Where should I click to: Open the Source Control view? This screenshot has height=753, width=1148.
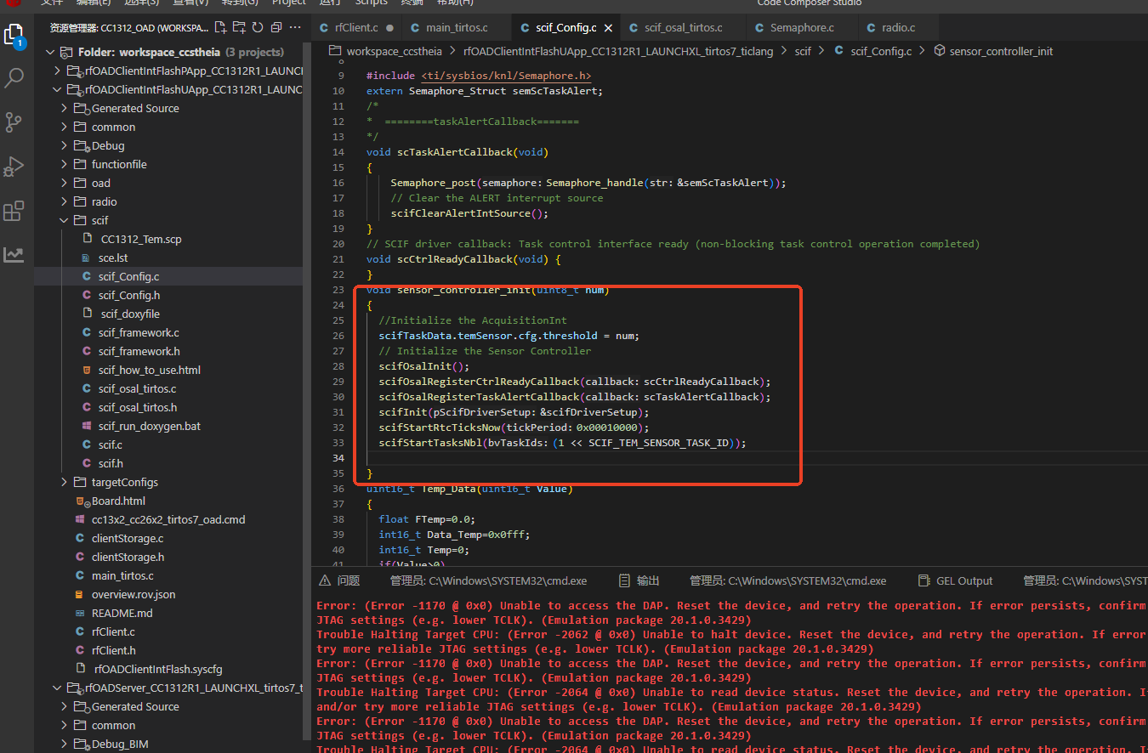14,122
